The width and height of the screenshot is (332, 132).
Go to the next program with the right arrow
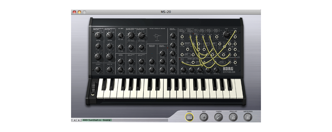tap(79, 120)
